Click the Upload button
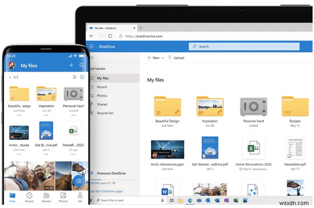Viewport: 314px width, 208px height. 176,58
